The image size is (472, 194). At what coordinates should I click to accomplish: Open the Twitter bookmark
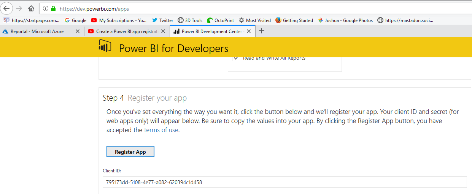pyautogui.click(x=162, y=21)
